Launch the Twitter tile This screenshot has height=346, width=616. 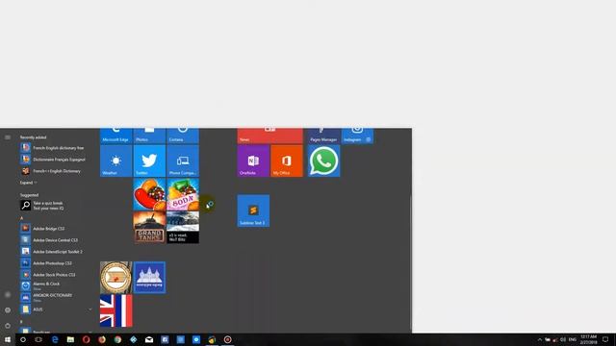click(149, 161)
